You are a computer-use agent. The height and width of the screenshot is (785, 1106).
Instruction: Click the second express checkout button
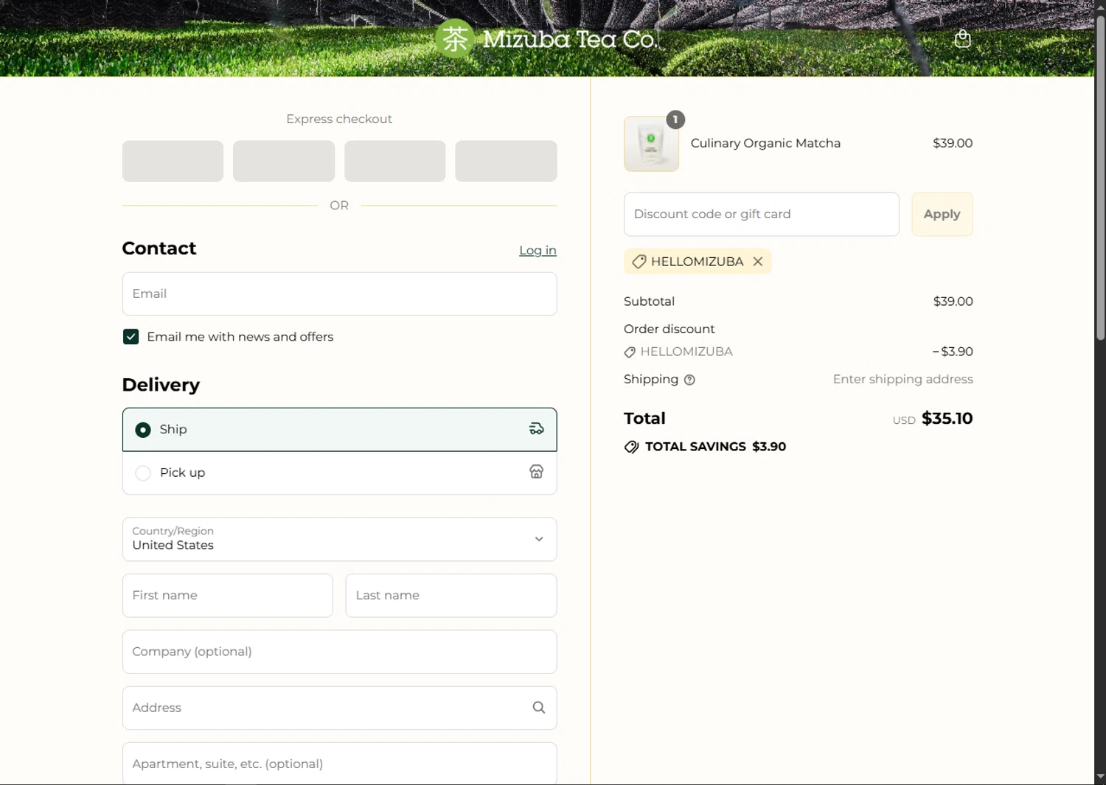(284, 161)
